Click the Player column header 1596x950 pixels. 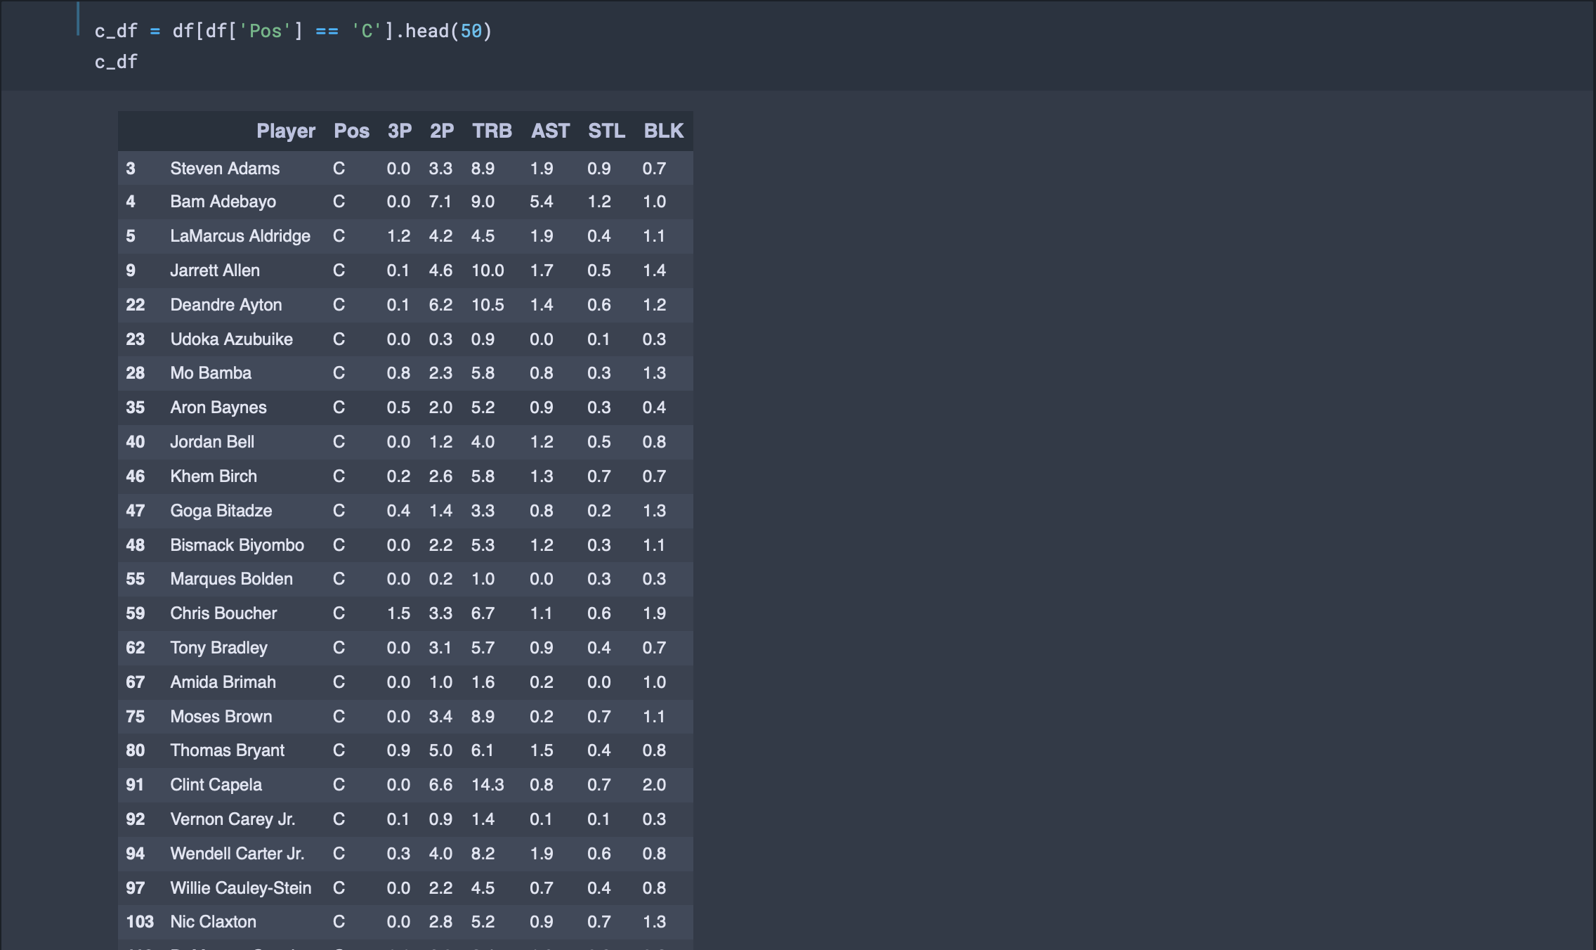(x=285, y=131)
